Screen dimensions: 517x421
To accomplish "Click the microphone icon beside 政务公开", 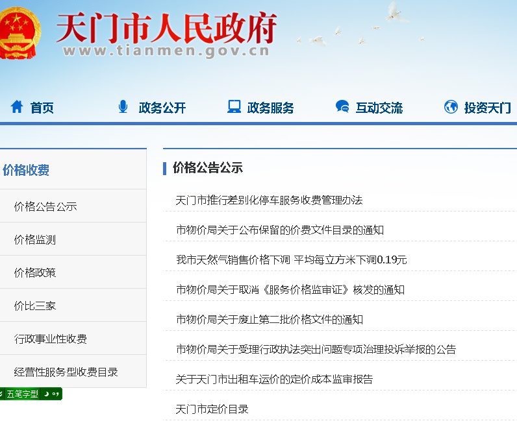I will (x=123, y=107).
